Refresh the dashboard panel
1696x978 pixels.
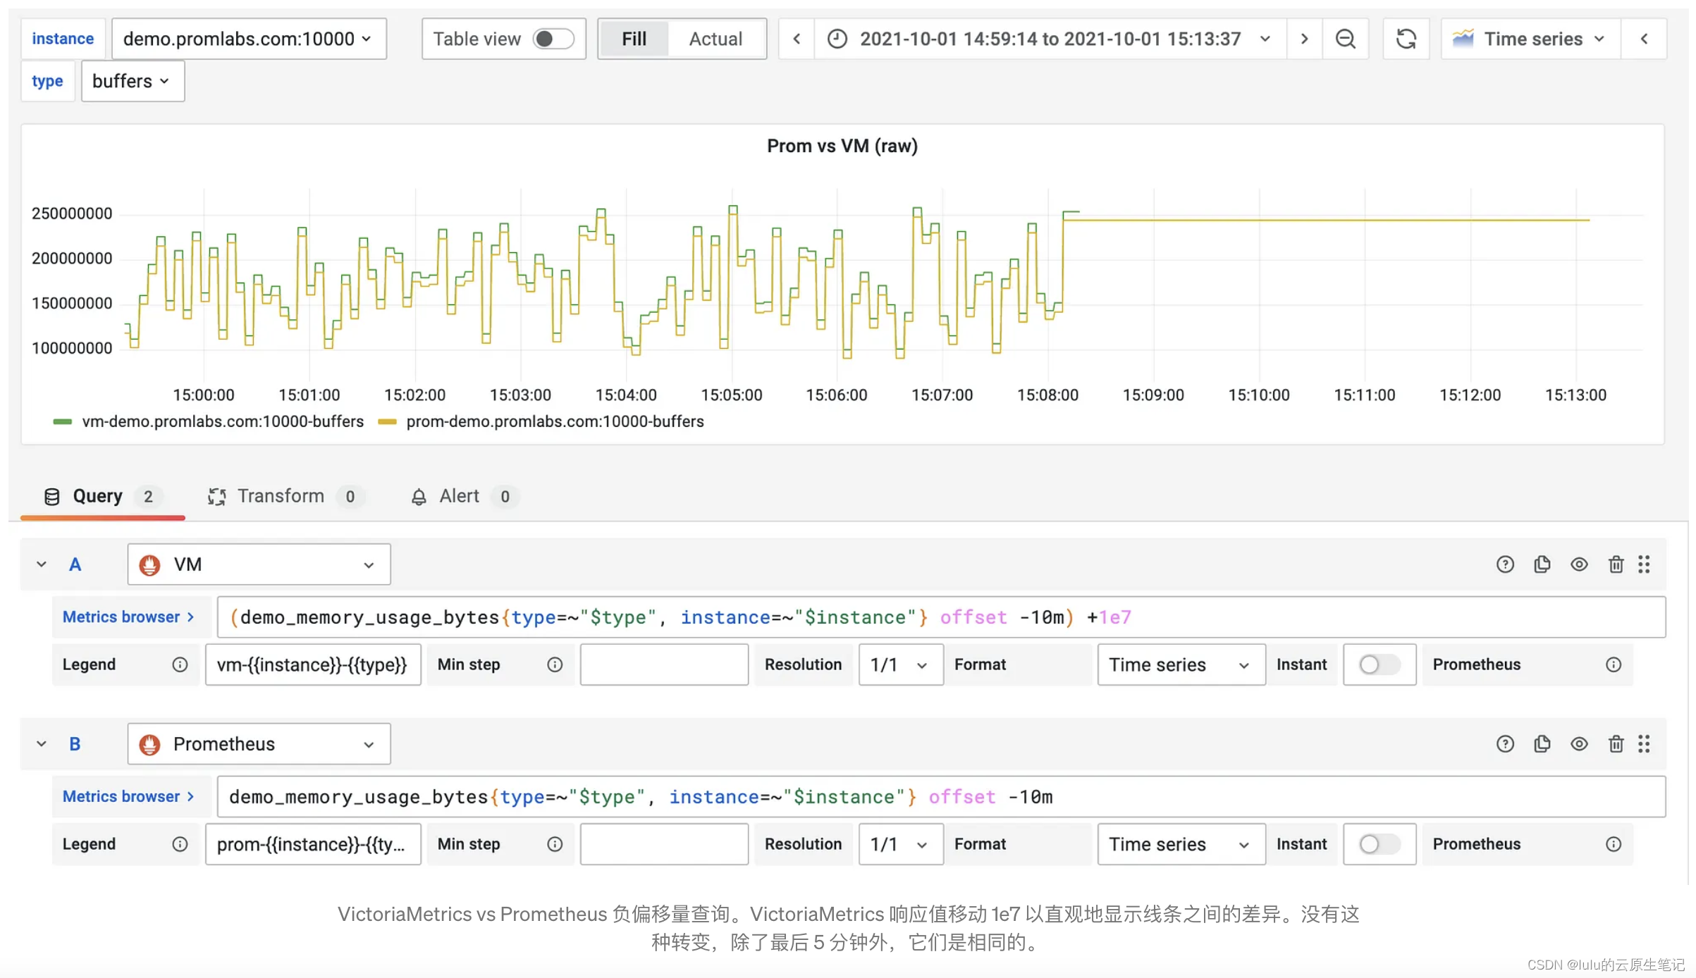[1406, 39]
